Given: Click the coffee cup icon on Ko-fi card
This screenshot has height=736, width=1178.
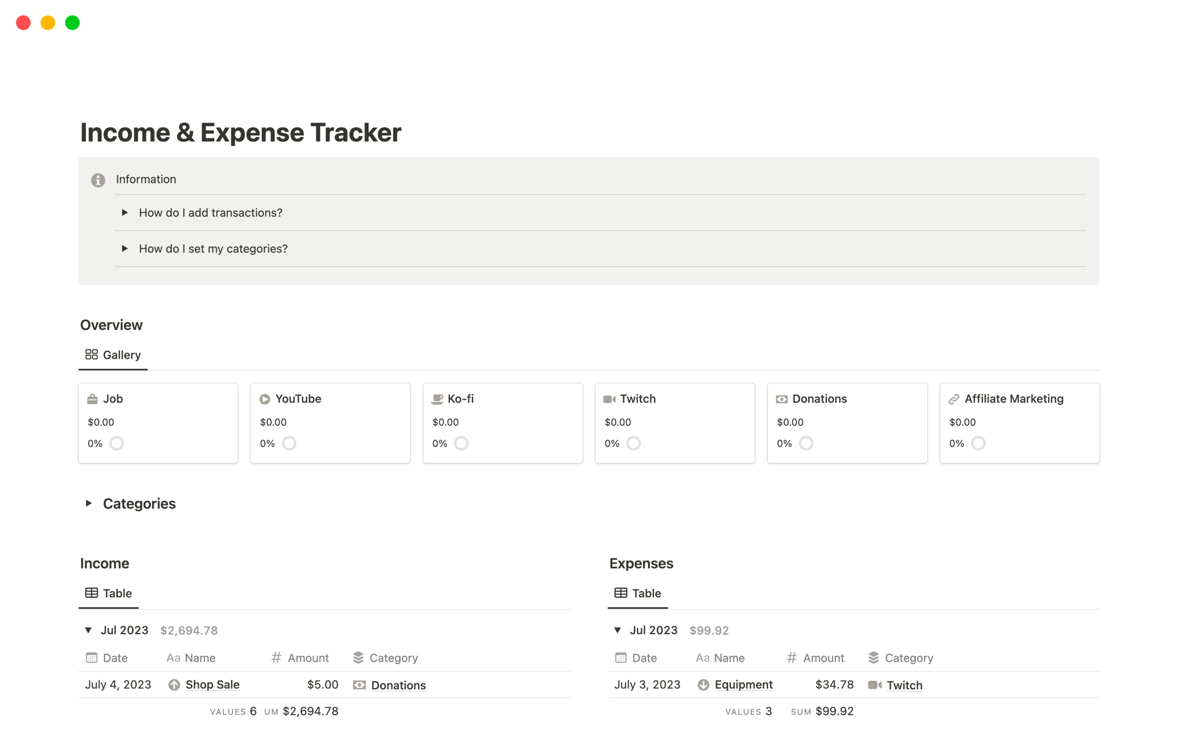Looking at the screenshot, I should 437,399.
